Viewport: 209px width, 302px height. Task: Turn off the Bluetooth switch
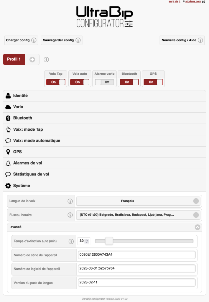point(129,82)
